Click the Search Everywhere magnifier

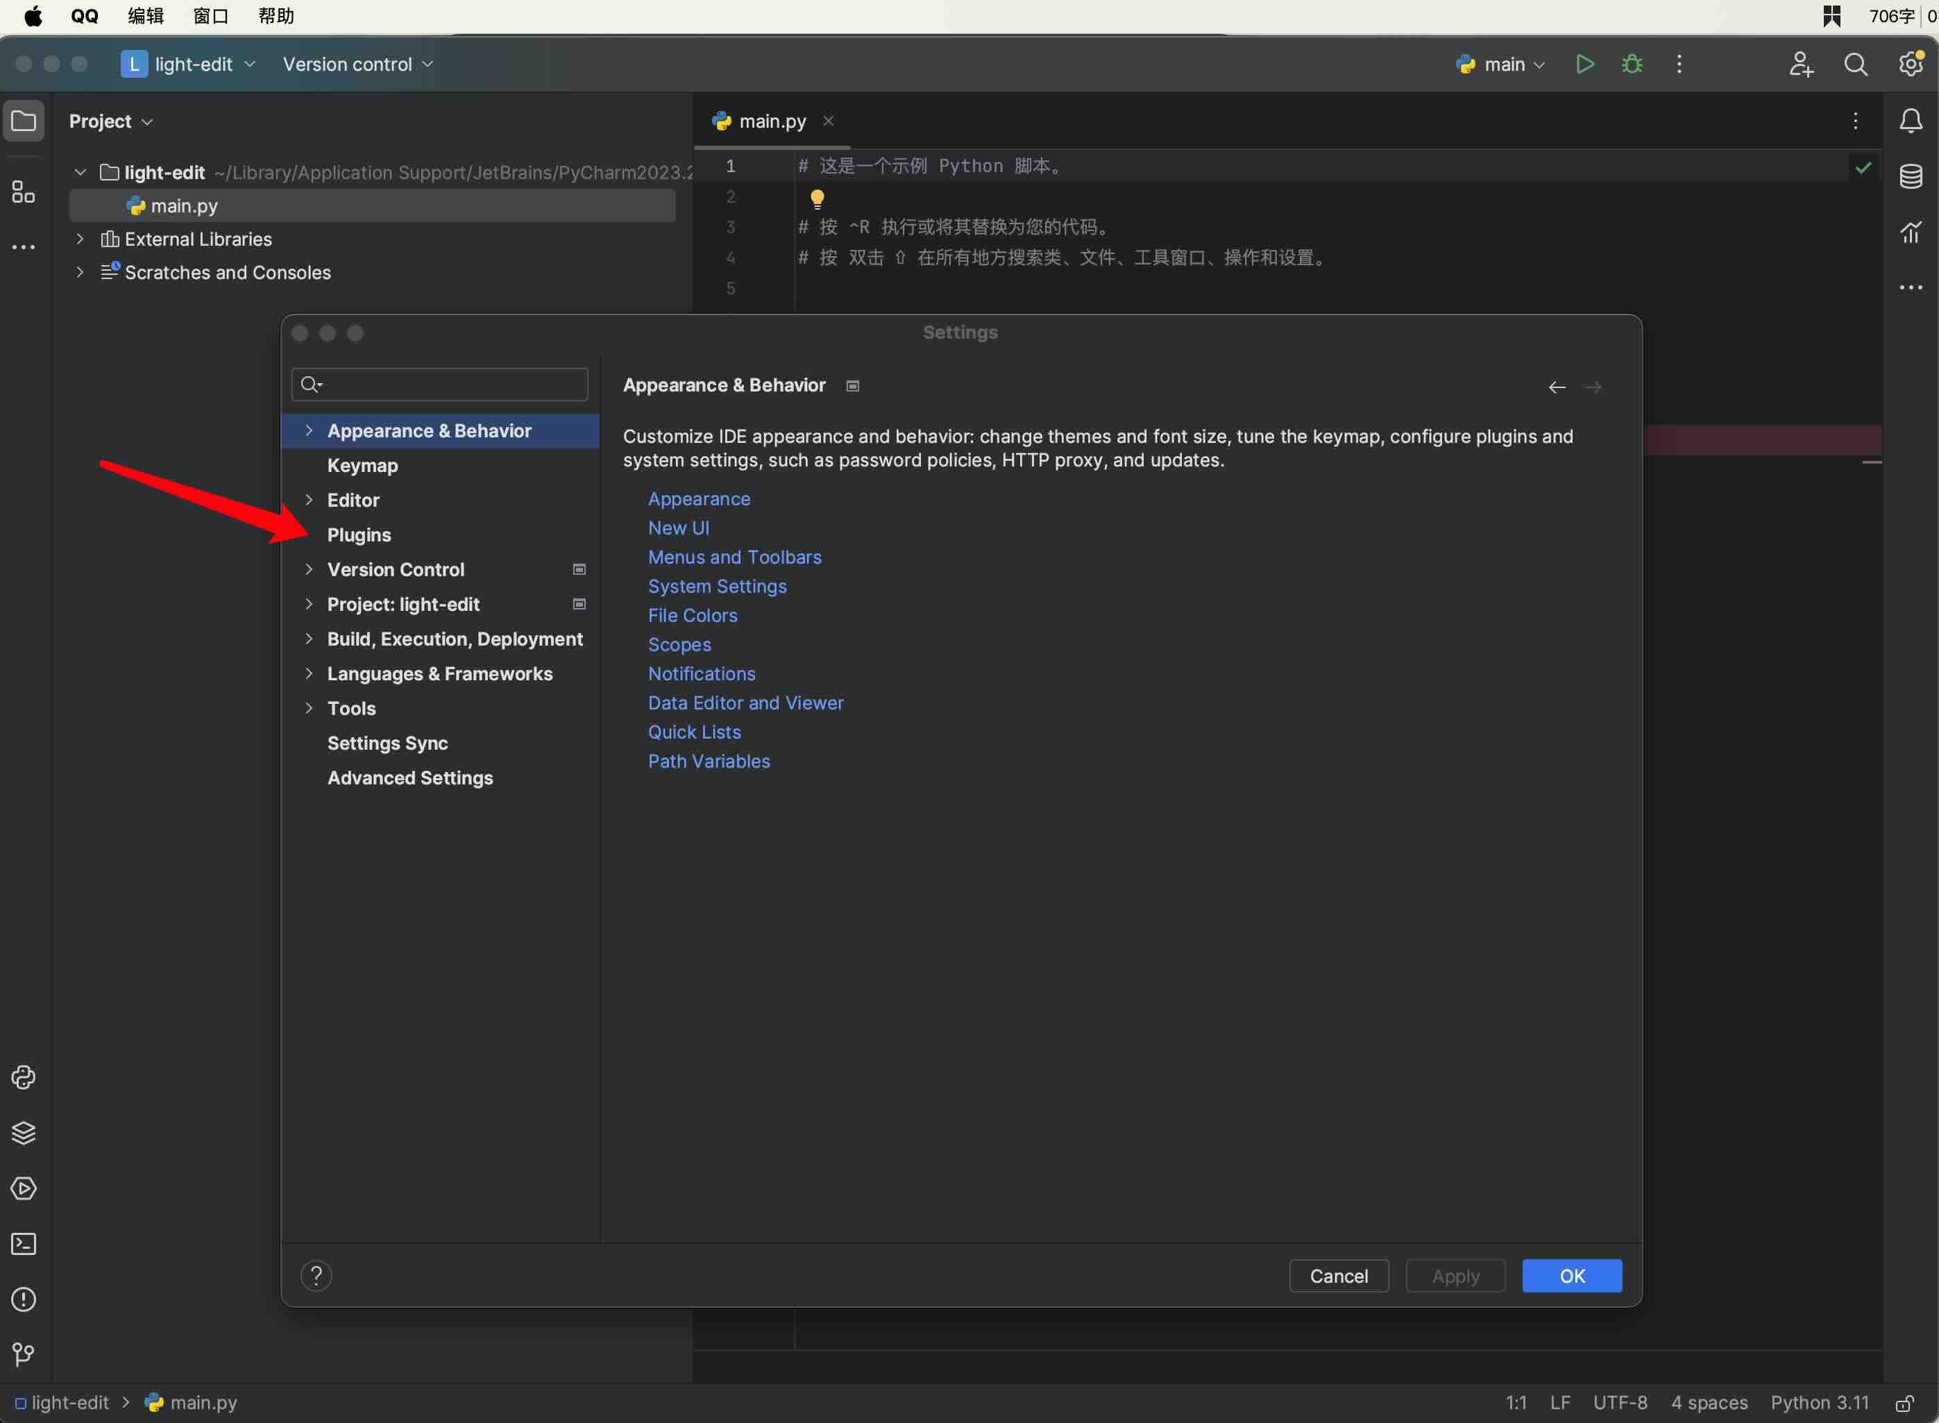tap(1856, 64)
